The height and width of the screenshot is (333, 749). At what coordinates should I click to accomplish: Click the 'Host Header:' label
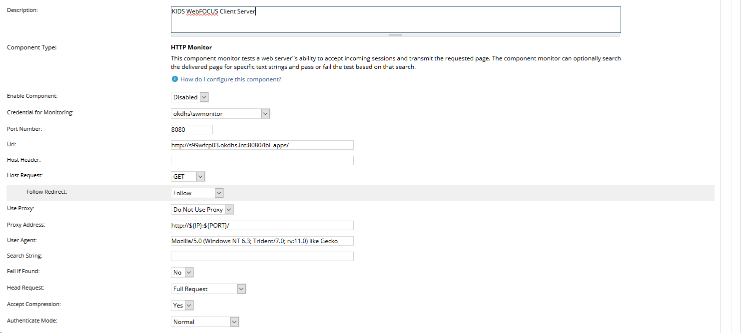coord(23,160)
